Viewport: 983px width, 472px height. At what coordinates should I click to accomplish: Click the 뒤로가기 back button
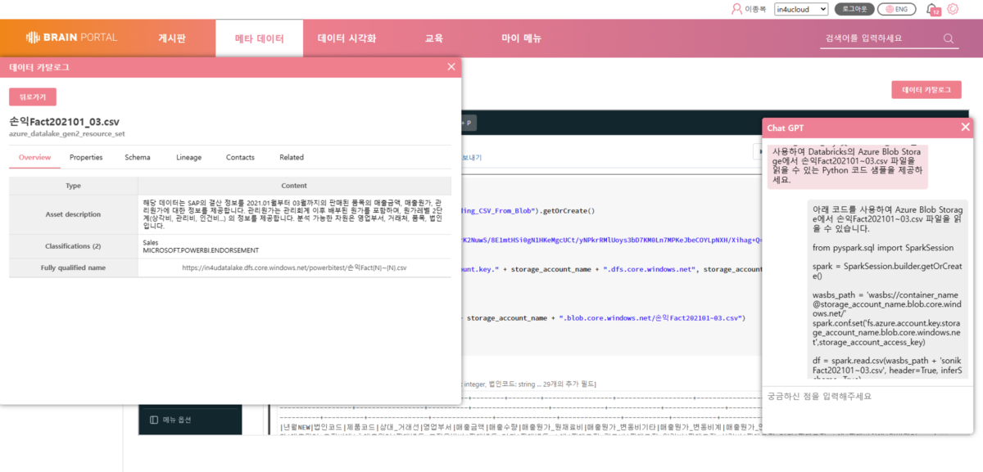tap(33, 97)
